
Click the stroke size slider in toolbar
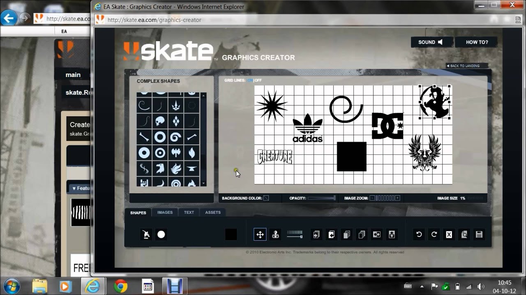point(295,234)
